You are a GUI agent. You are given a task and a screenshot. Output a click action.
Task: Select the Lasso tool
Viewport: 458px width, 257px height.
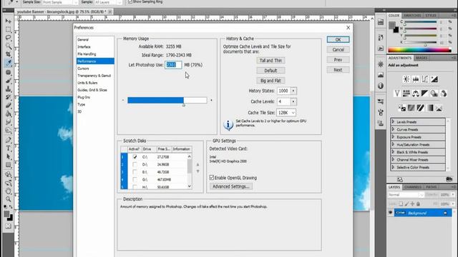tap(8, 38)
